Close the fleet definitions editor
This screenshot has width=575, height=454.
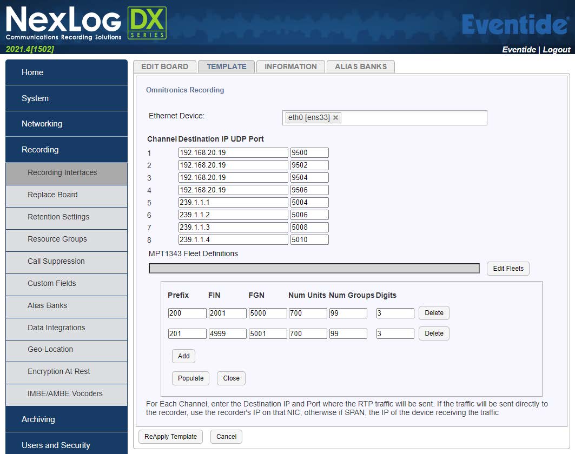(x=231, y=378)
